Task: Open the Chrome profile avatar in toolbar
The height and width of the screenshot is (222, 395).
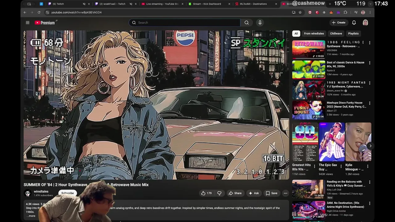Action: (363, 12)
